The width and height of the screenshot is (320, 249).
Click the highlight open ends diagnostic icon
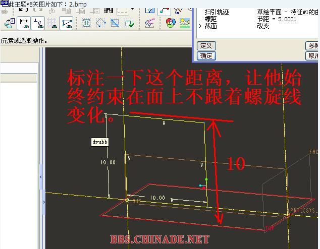(100, 23)
